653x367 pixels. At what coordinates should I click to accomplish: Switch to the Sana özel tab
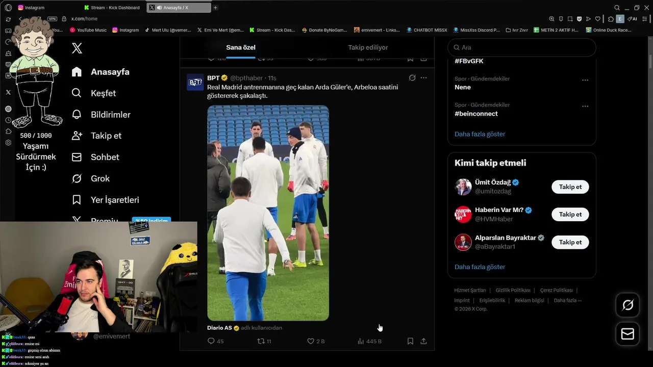[x=241, y=47]
